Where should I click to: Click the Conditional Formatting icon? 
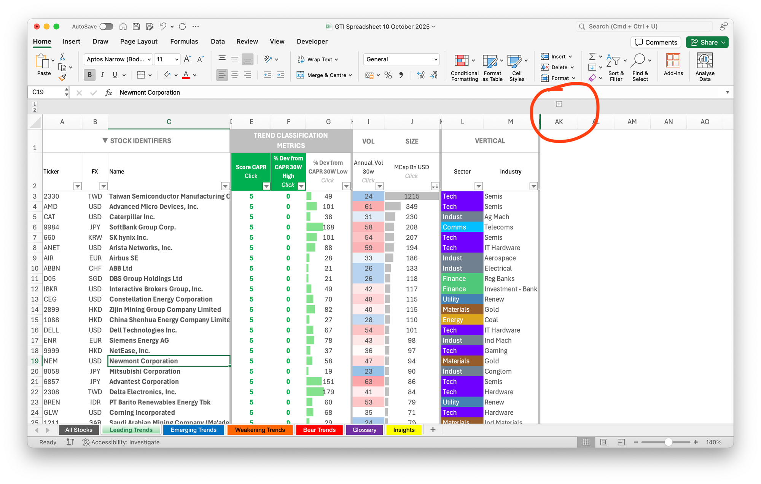(x=461, y=61)
